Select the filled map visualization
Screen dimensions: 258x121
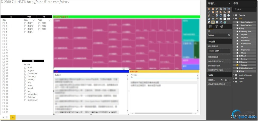point(209,19)
